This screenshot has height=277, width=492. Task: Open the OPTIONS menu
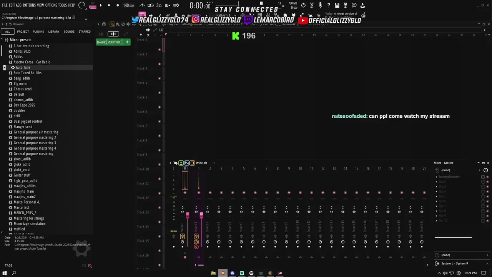pos(51,5)
